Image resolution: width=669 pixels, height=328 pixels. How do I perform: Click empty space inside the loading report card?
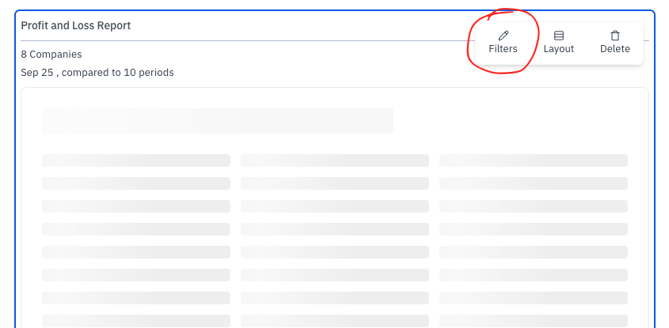pyautogui.click(x=512, y=121)
